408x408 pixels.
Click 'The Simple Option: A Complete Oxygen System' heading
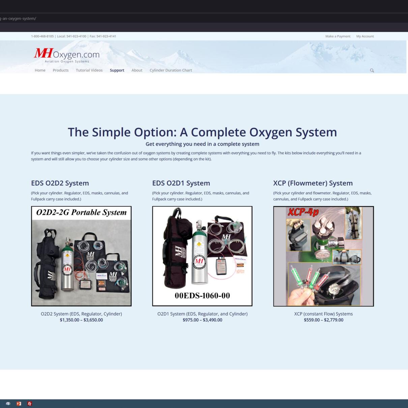202,132
